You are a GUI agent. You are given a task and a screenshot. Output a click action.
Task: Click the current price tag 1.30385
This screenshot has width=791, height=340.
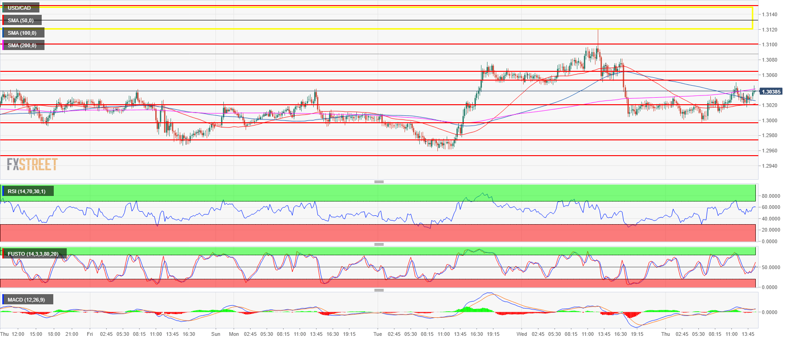point(771,92)
